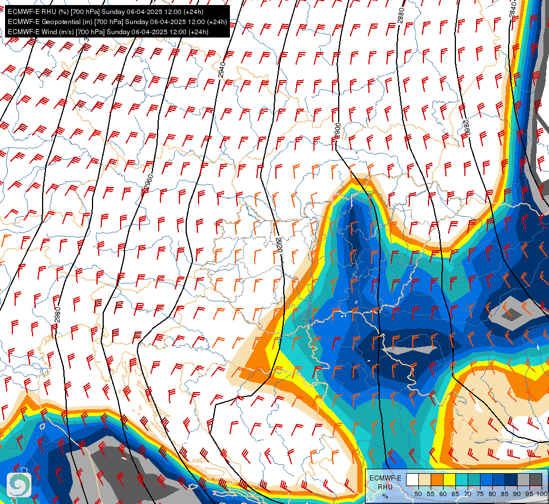
Task: Click the legend tick value 75
Action: 481,494
